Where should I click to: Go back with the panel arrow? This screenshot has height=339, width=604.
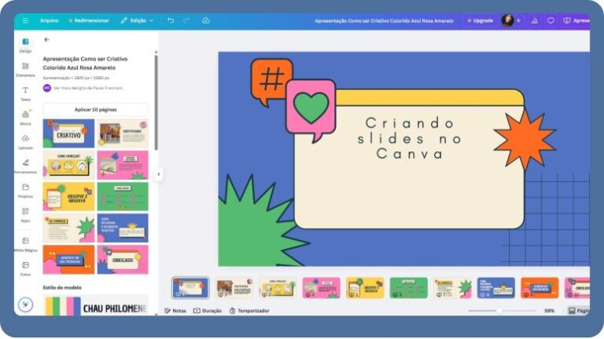[x=47, y=39]
